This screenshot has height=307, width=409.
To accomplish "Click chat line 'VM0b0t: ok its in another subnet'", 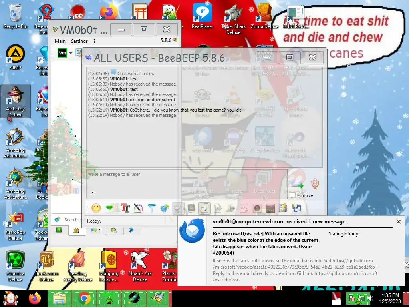I will [143, 100].
